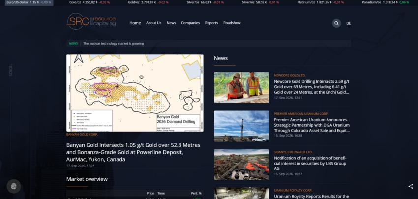Open the Home menu item

(135, 23)
